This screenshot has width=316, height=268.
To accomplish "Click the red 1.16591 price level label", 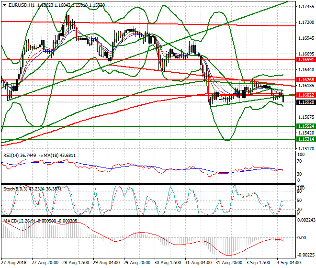I will 306,60.
